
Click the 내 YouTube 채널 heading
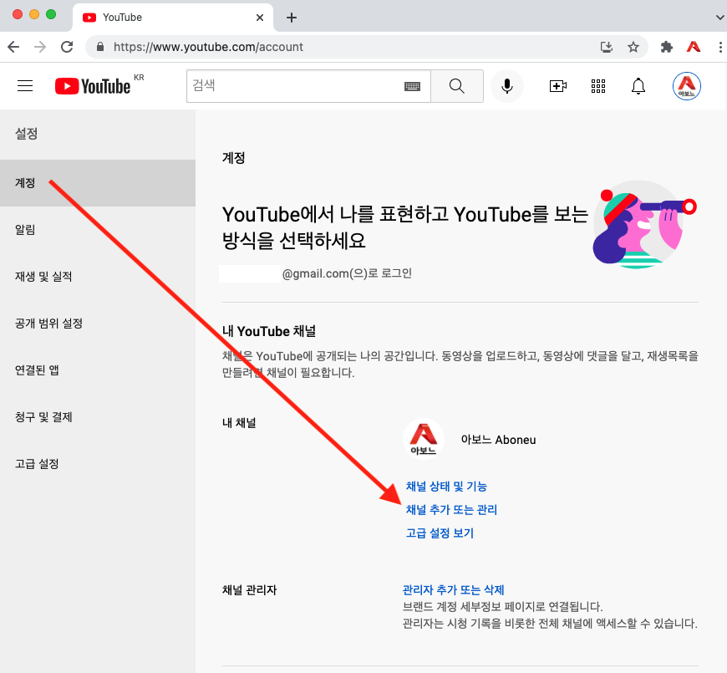(269, 331)
